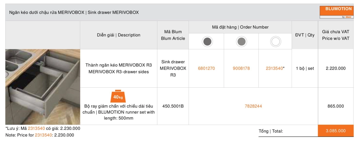
Task: Select the white color swatch
Action: (x=275, y=42)
